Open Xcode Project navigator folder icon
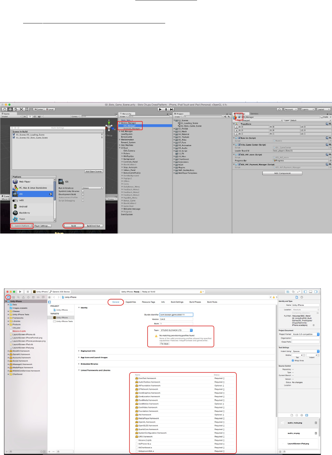 click(8, 297)
